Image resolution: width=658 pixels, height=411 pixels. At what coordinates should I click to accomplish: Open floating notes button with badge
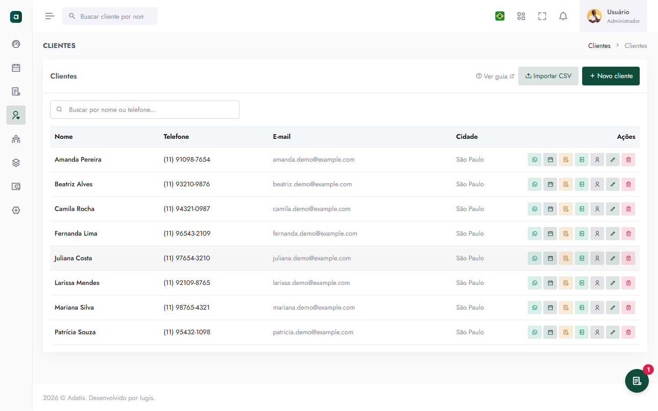(x=637, y=381)
